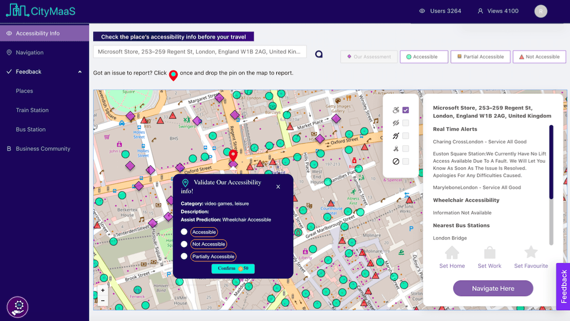Click the Our Assessment legend button
The image size is (570, 321).
(x=369, y=56)
